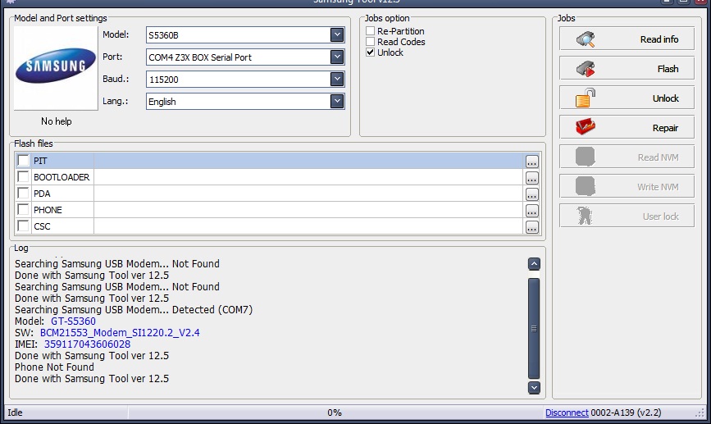711x424 pixels.
Task: Click the Phone Not Found log line
Action: click(x=54, y=367)
